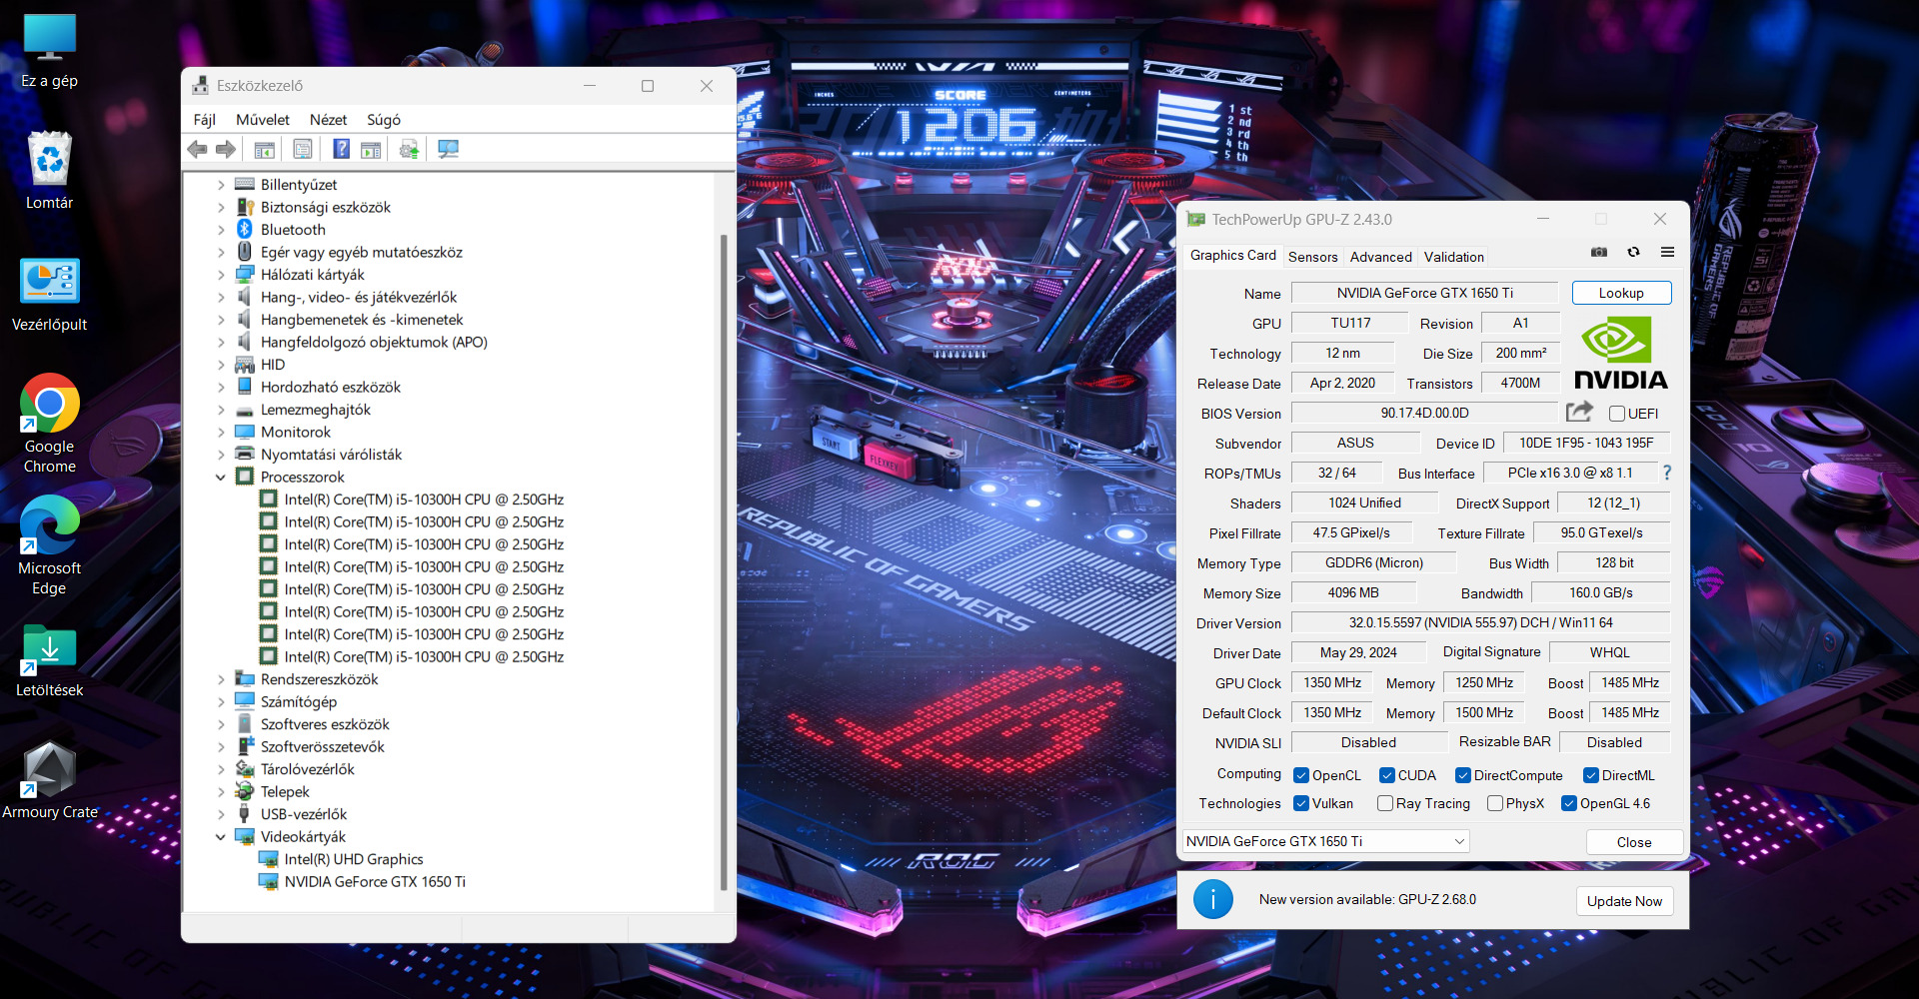Screen dimensions: 1919x999
Task: Select the Letöltések desktop shortcut
Action: [x=49, y=660]
